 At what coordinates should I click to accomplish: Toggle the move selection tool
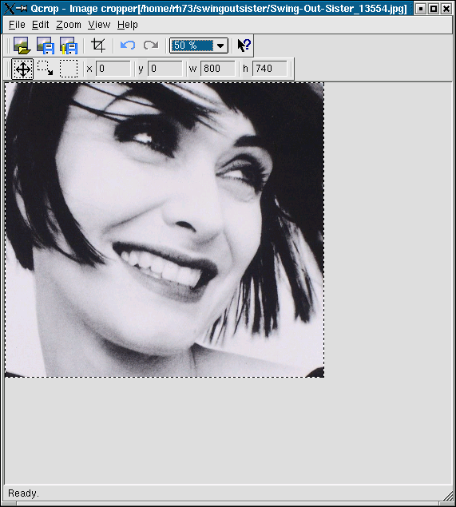pyautogui.click(x=22, y=69)
